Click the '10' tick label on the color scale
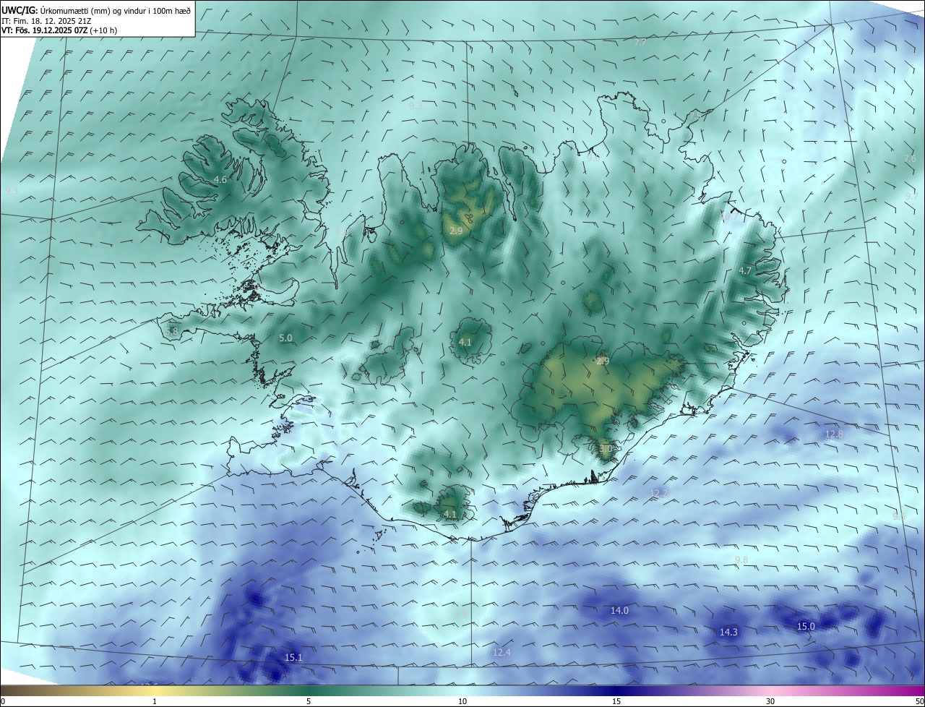This screenshot has width=925, height=707. pyautogui.click(x=462, y=701)
